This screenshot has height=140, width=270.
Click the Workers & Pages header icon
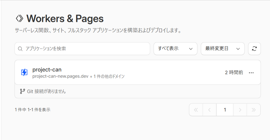click(x=20, y=19)
